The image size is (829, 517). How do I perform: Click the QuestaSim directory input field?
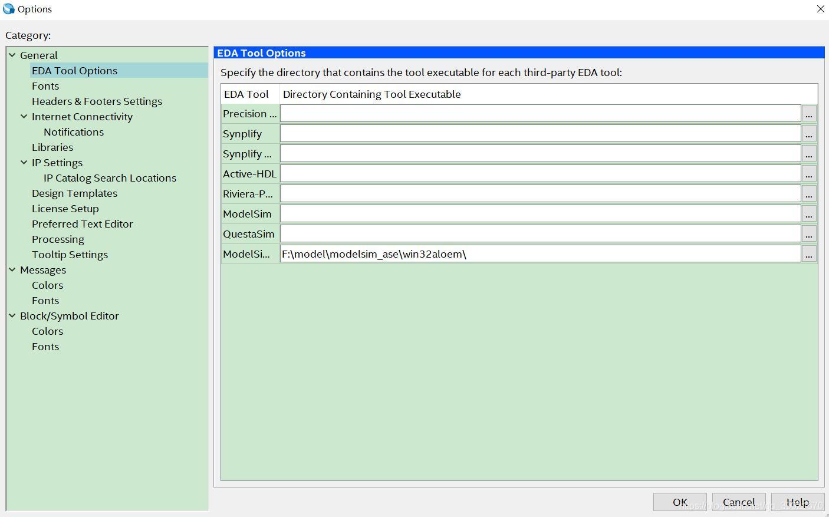[540, 233]
